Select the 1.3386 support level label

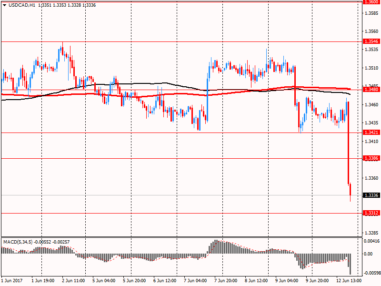372,158
